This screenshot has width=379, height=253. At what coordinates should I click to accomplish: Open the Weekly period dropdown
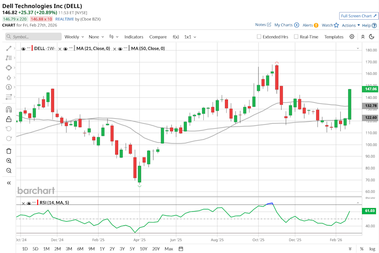coord(74,37)
